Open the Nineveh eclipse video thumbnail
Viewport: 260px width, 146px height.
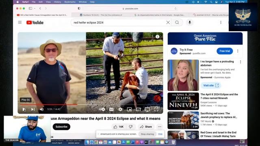point(183,101)
